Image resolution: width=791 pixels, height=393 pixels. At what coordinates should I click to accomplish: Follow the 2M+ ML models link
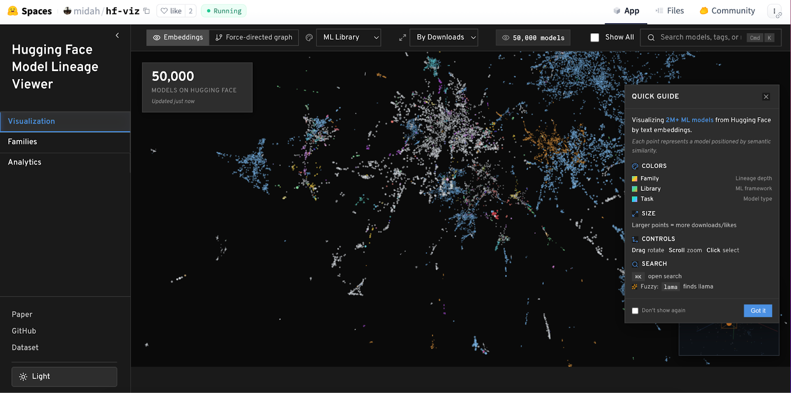[x=689, y=120]
